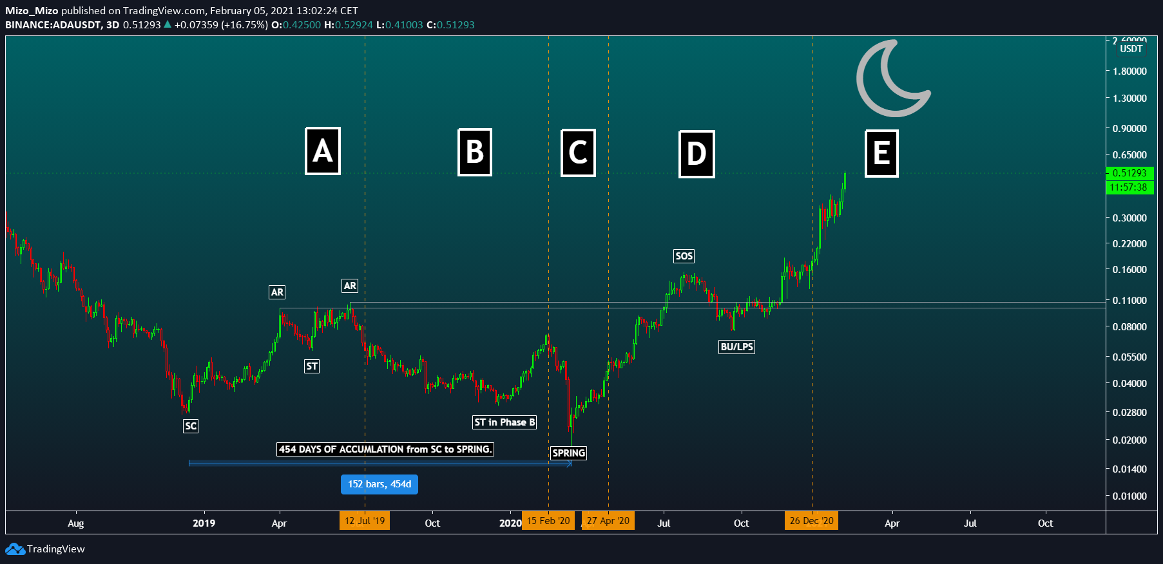Click the 2020 label on time axis
This screenshot has width=1163, height=564.
point(510,523)
